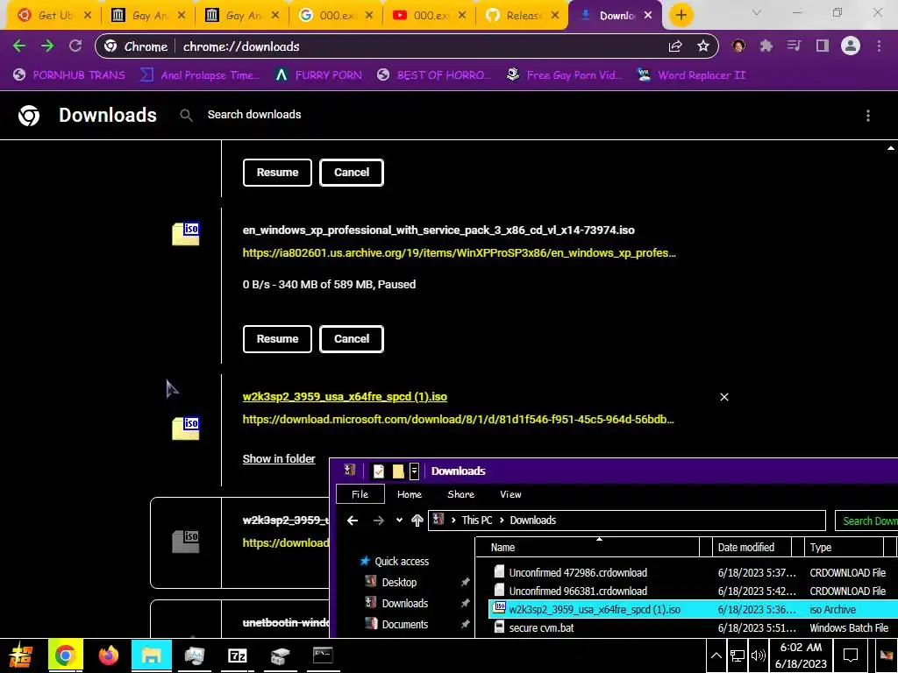The height and width of the screenshot is (673, 898).
Task: Open the Windows Start button
Action: 20,655
